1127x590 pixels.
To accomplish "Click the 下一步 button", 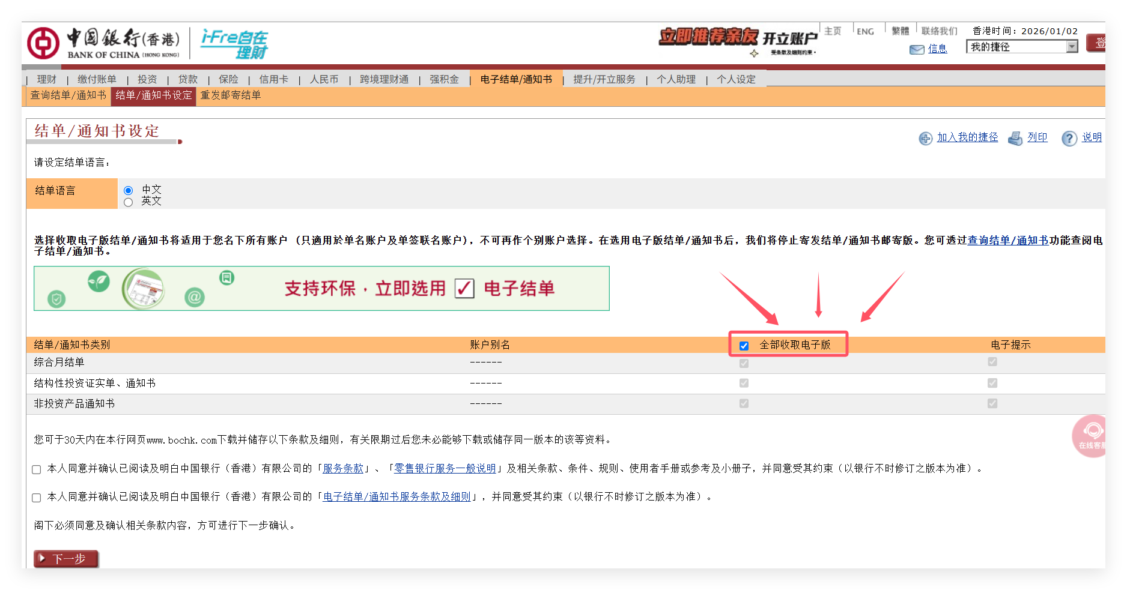I will click(x=66, y=559).
